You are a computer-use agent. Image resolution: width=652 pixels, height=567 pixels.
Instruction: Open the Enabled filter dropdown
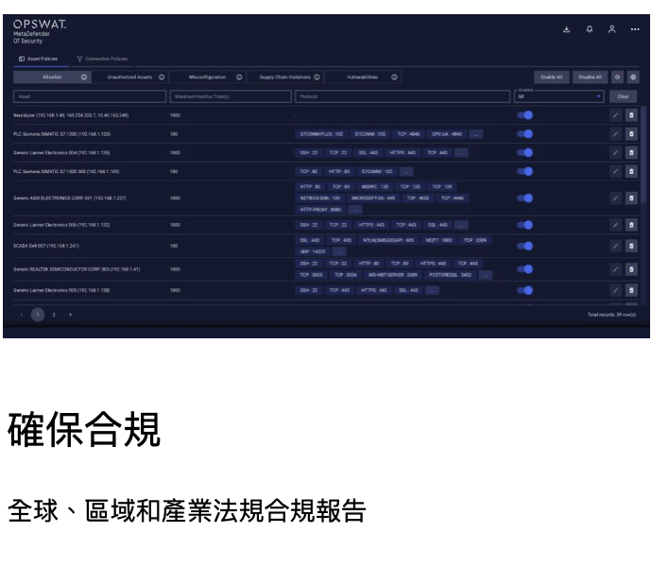pyautogui.click(x=558, y=96)
